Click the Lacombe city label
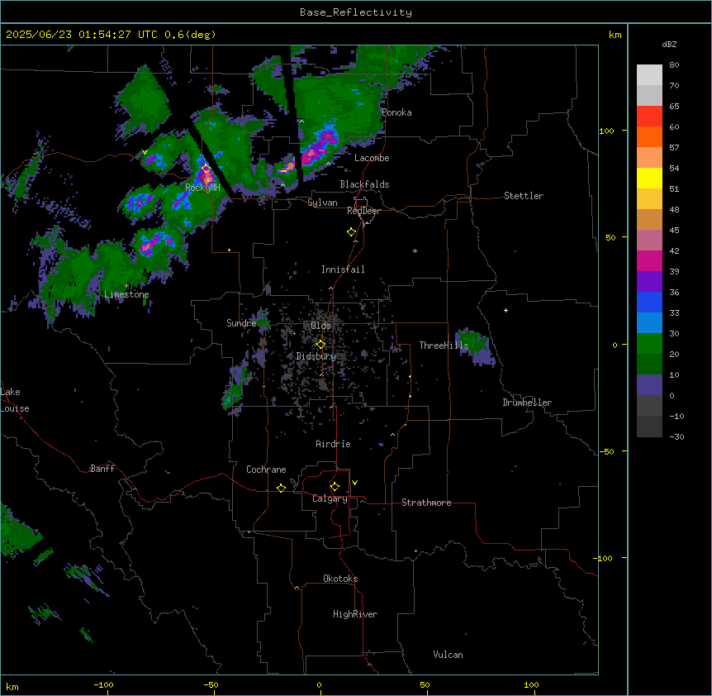 click(x=372, y=158)
